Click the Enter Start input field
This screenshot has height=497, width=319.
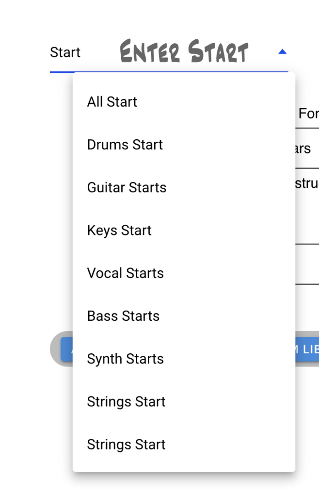pos(184,52)
